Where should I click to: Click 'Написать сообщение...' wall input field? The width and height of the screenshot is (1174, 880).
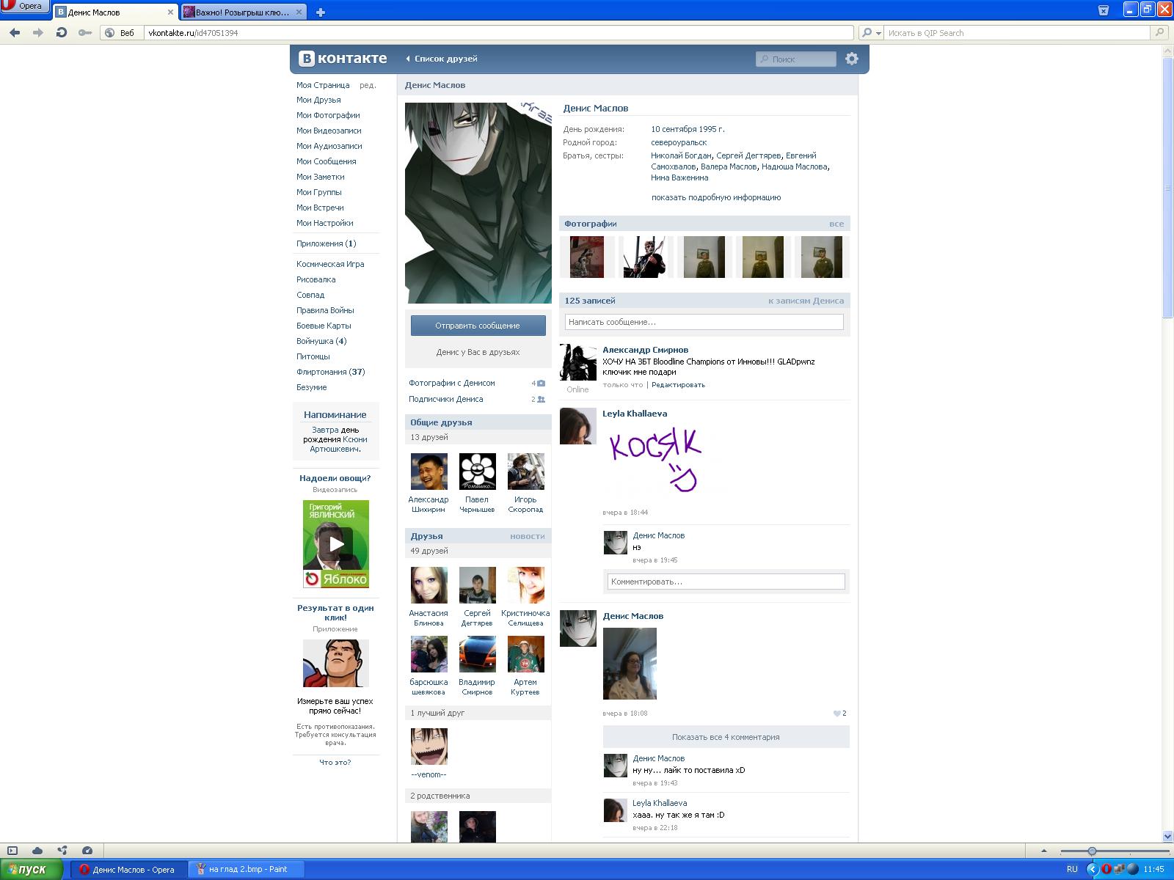[x=704, y=322]
